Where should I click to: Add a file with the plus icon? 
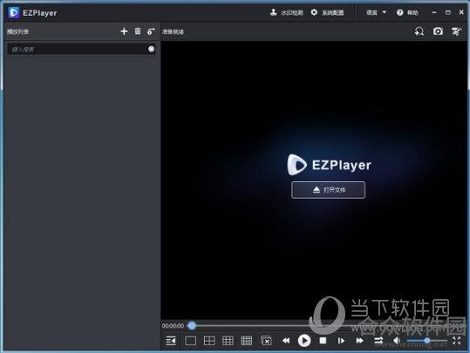tap(124, 31)
